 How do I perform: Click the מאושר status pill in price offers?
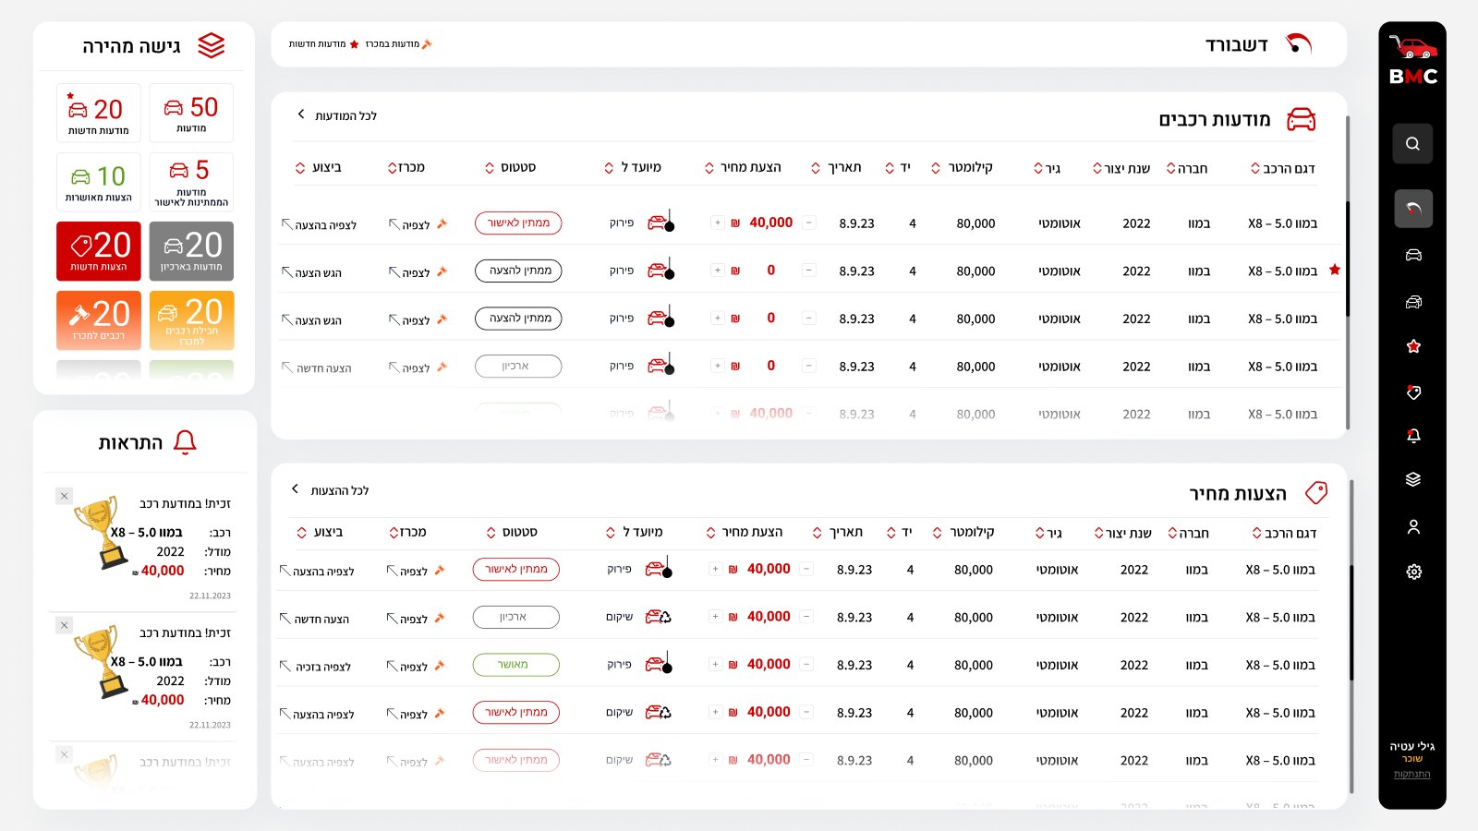[x=515, y=665]
